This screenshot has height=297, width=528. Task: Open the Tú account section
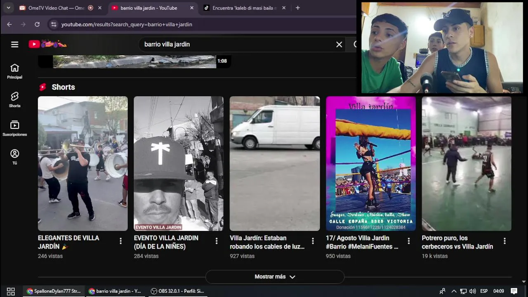tap(15, 157)
